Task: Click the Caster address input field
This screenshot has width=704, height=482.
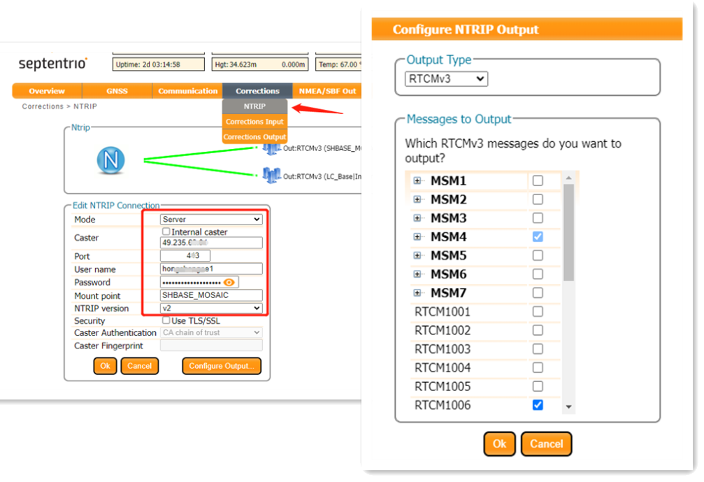Action: click(211, 243)
